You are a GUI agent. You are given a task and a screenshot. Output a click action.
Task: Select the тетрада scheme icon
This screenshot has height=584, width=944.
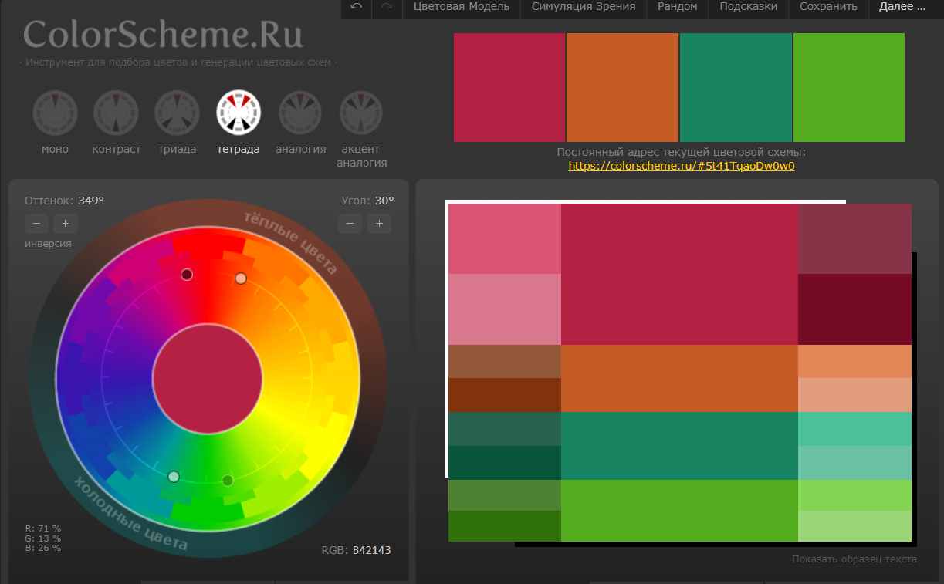tap(239, 113)
